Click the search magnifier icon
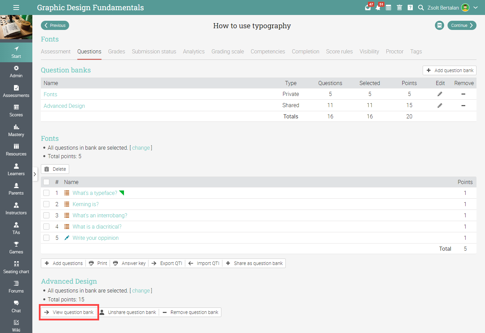The image size is (485, 333). point(421,7)
